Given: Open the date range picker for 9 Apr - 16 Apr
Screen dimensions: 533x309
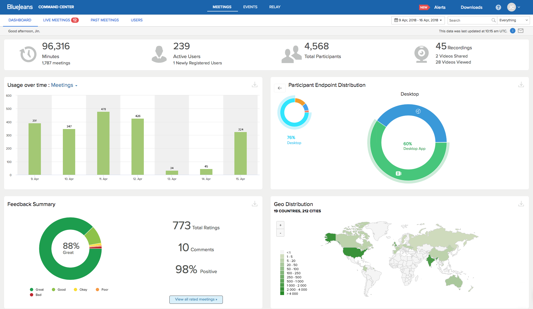Looking at the screenshot, I should coord(418,20).
